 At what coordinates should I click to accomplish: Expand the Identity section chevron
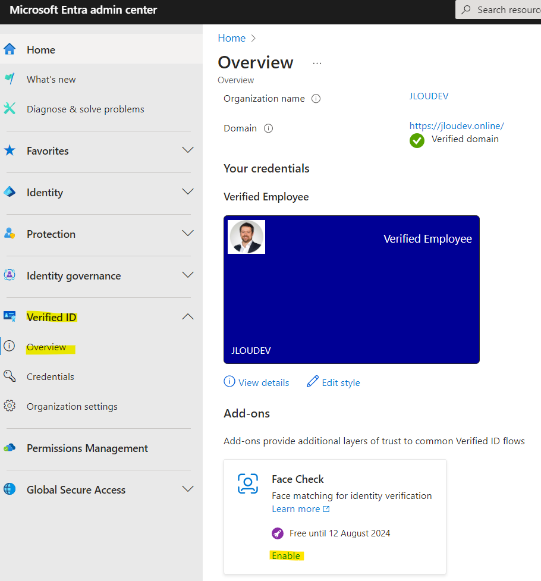[188, 191]
